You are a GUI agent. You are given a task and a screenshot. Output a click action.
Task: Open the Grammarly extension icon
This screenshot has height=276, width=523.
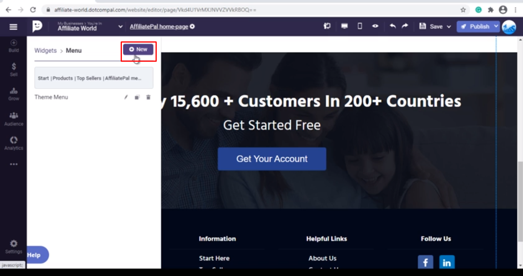click(x=479, y=10)
